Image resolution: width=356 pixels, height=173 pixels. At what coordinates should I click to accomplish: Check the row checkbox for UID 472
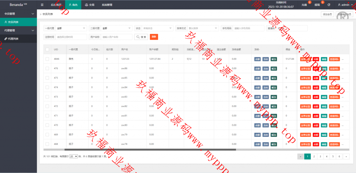[x=47, y=106]
